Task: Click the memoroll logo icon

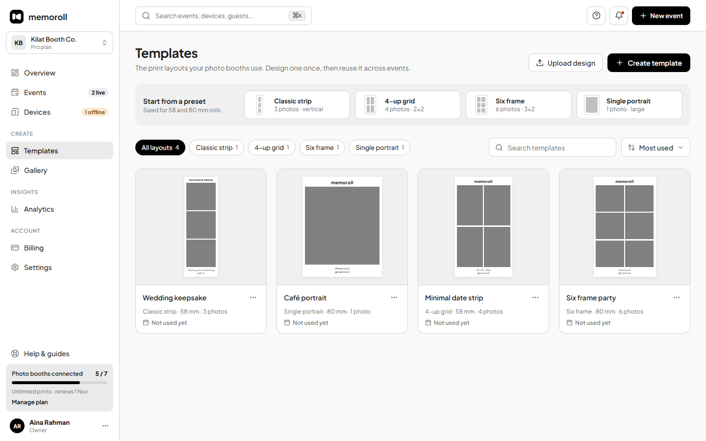Action: pyautogui.click(x=17, y=17)
